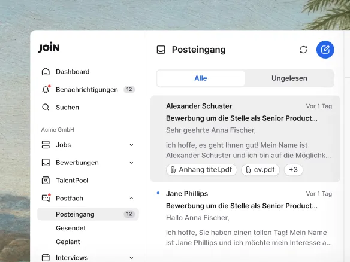
Task: Click 'Vor 1 Tag' on Alexander Schuster's message
Action: (319, 106)
